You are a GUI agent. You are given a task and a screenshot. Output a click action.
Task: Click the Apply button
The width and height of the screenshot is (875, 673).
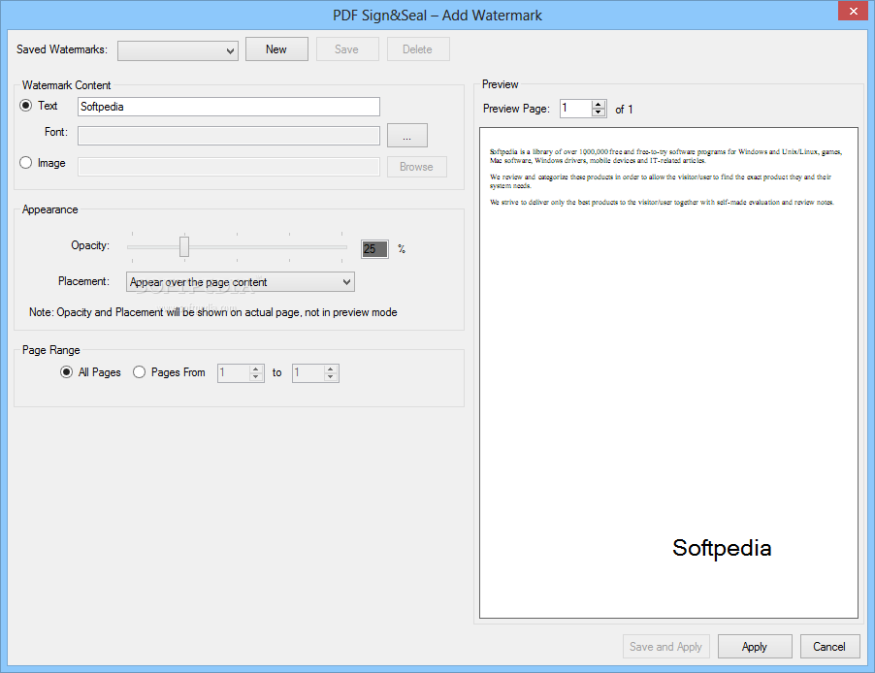point(755,647)
